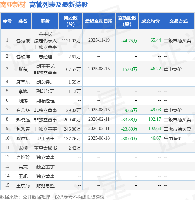Screen dimensions: 195x200
Task: Click the change value -30.00万
Action: [x=129, y=139]
